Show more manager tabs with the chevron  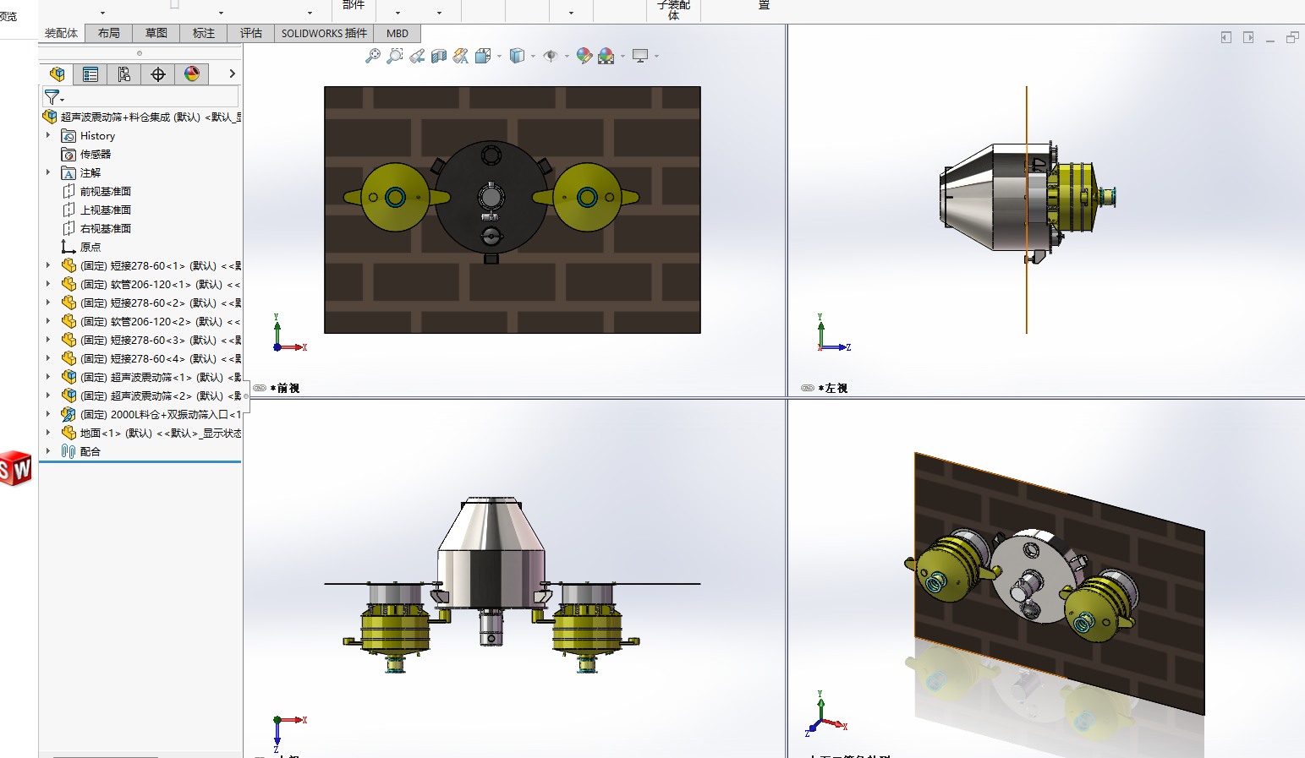(232, 74)
